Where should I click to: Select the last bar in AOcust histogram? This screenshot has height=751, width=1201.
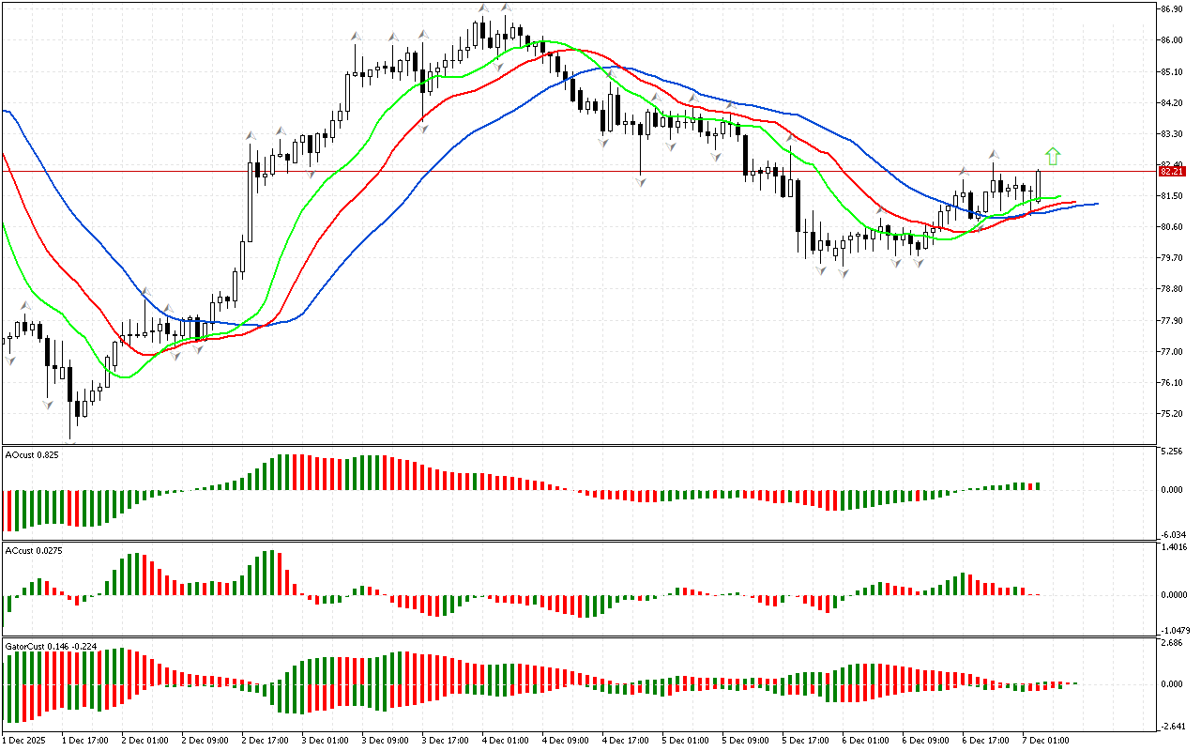[1039, 485]
